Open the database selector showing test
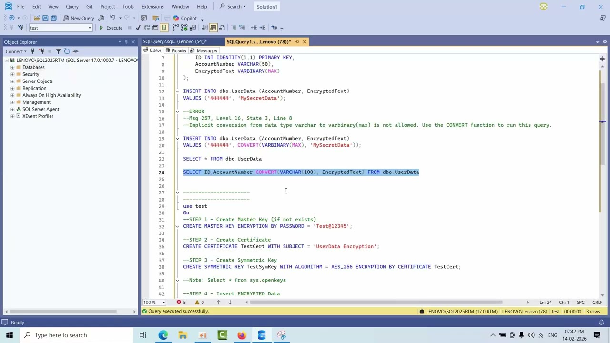 [61, 28]
